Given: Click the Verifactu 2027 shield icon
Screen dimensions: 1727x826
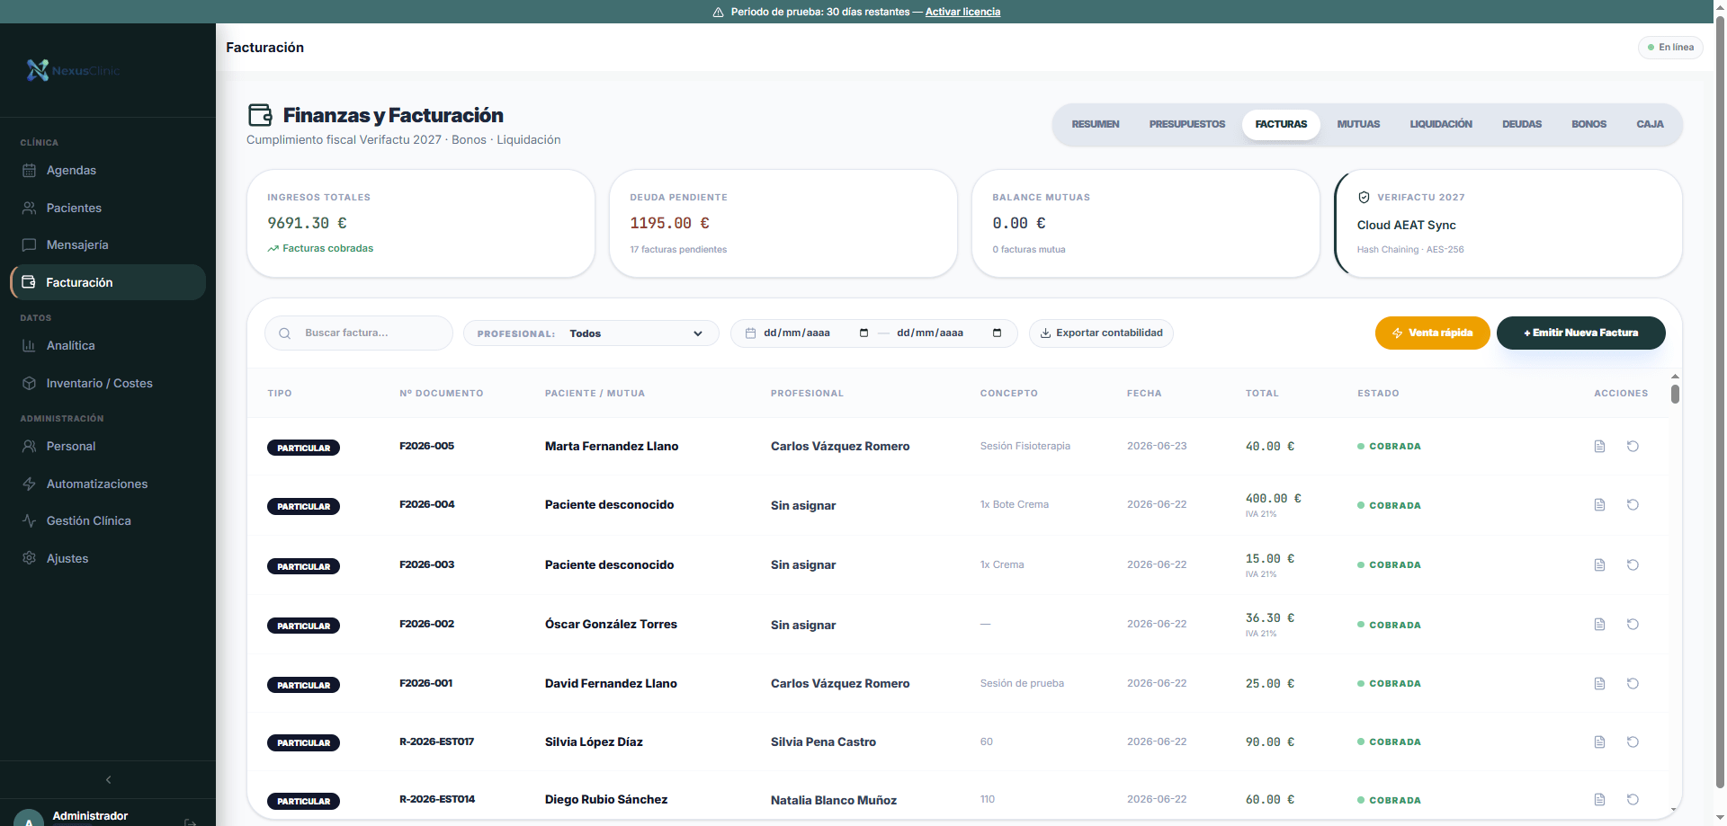Looking at the screenshot, I should click(x=1364, y=197).
